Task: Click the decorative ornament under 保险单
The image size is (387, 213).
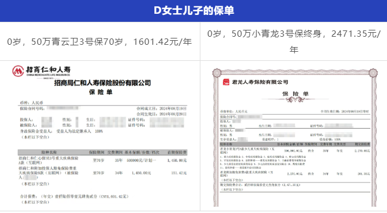Action: (x=295, y=99)
